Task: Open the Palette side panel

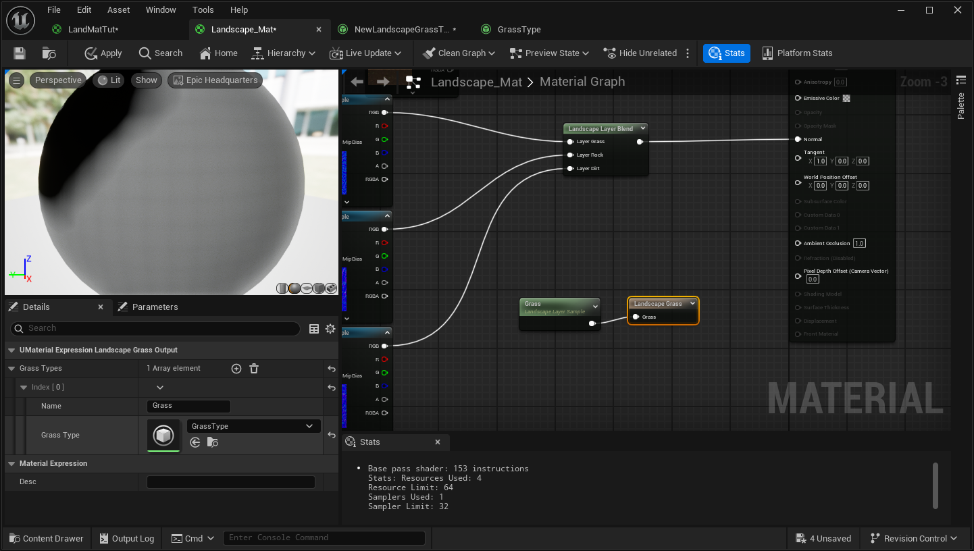Action: [x=962, y=99]
